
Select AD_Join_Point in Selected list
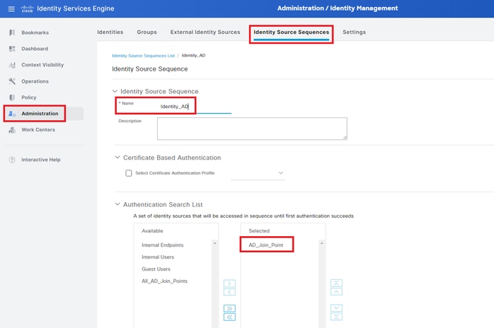pyautogui.click(x=266, y=245)
